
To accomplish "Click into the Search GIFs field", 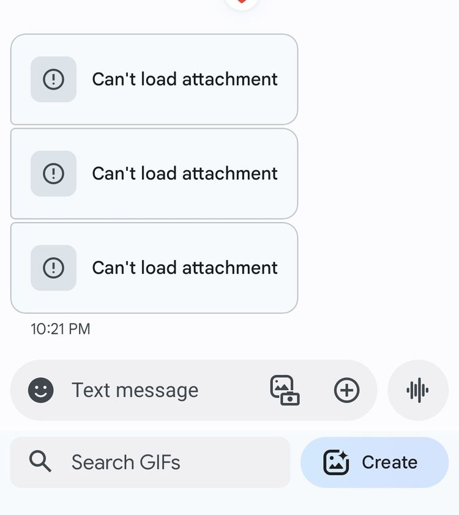I will coord(150,462).
